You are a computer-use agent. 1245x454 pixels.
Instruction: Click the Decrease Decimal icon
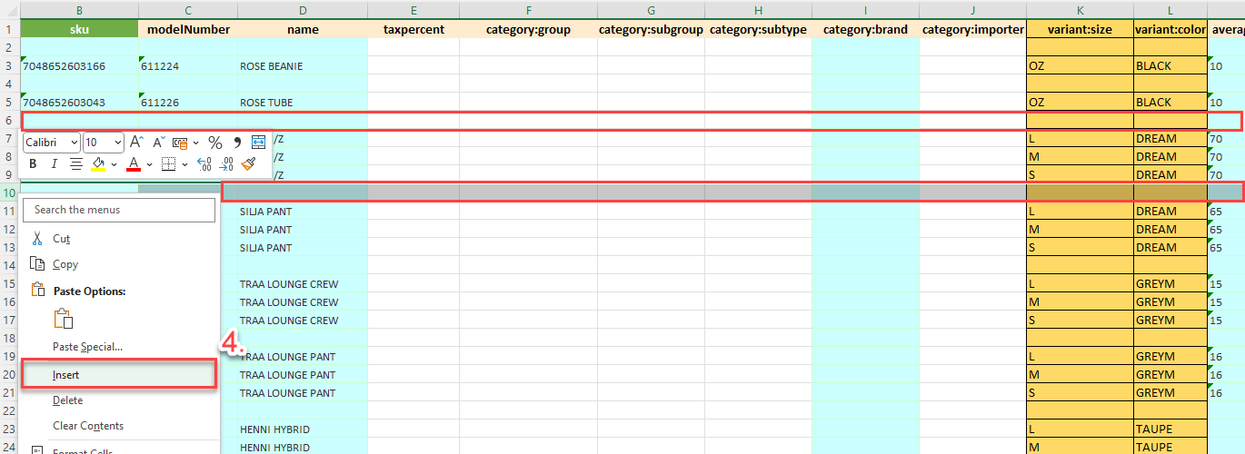point(226,164)
